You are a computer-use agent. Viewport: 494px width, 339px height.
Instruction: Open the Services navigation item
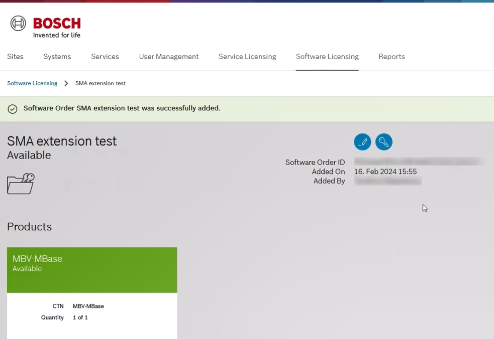pos(105,57)
